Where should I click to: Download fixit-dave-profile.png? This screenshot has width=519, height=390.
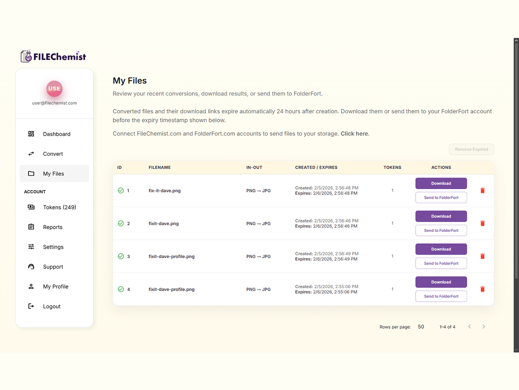pos(441,249)
